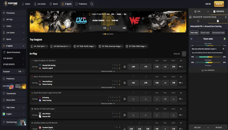This screenshot has height=130, width=228.
Task: Go to previous banner with left arrow
Action: click(32, 22)
